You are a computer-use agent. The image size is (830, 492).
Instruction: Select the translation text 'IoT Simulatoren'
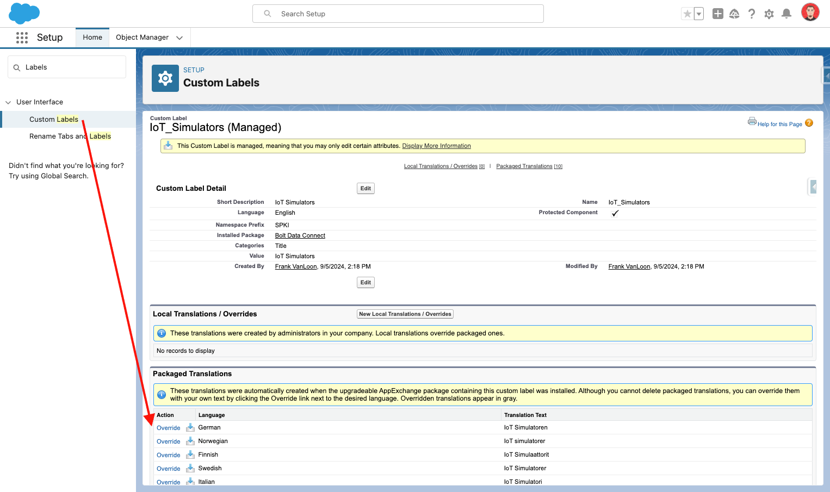click(526, 428)
